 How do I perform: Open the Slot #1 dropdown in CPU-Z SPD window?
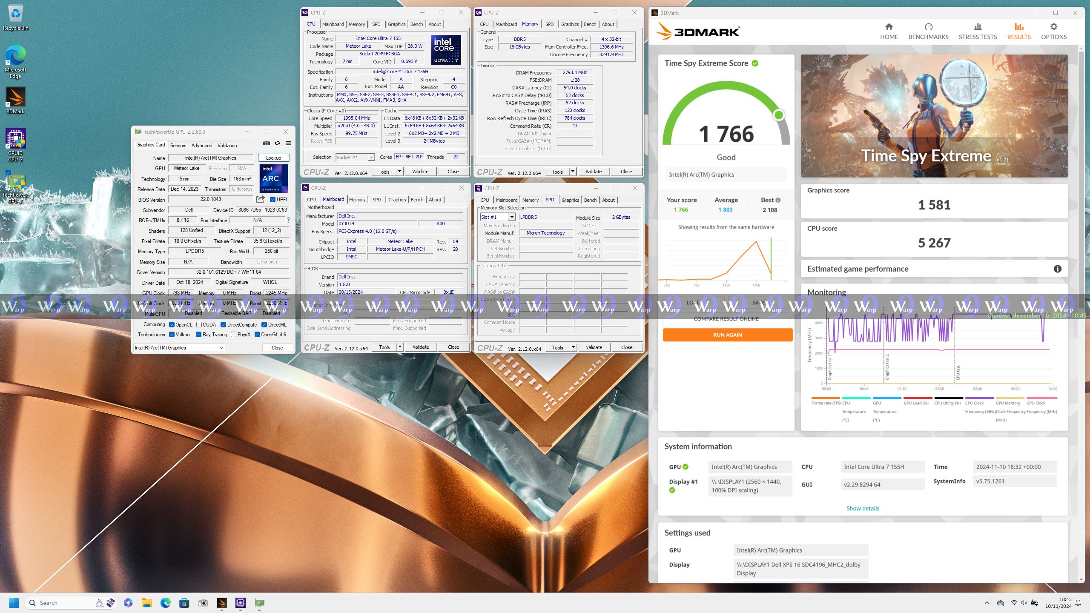tap(497, 217)
